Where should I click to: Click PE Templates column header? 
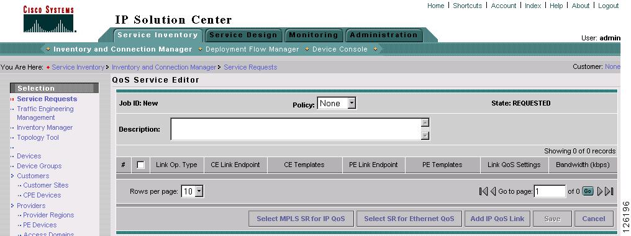442,165
